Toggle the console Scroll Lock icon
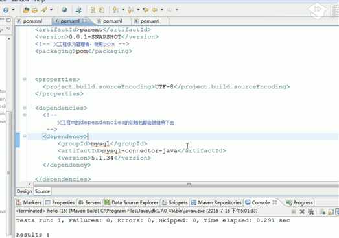Image resolution: width=339 pixels, height=238 pixels. [x=331, y=212]
